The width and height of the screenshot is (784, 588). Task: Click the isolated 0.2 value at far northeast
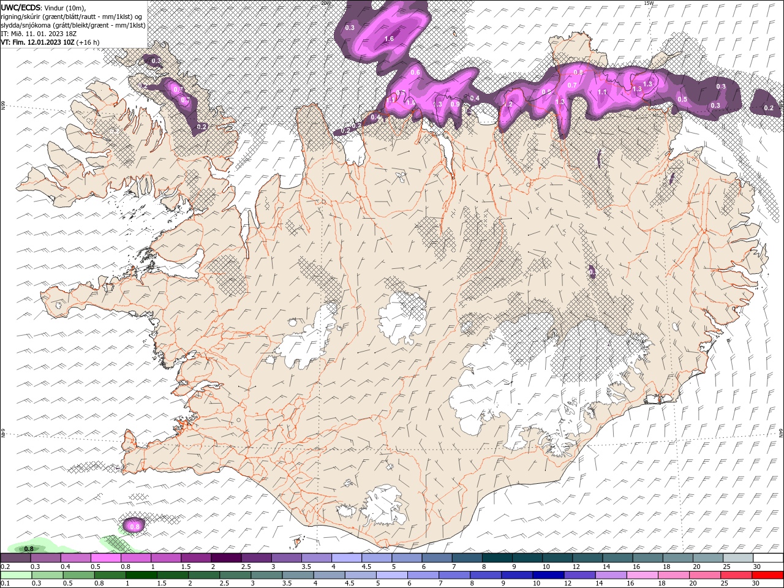click(x=769, y=108)
